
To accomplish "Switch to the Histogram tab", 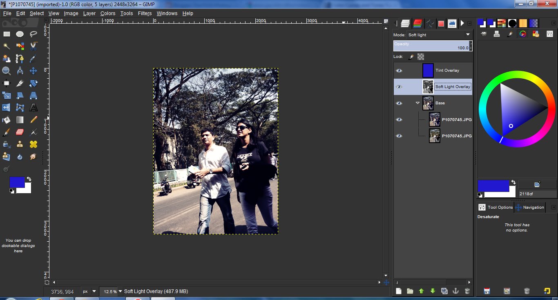I will [x=452, y=23].
